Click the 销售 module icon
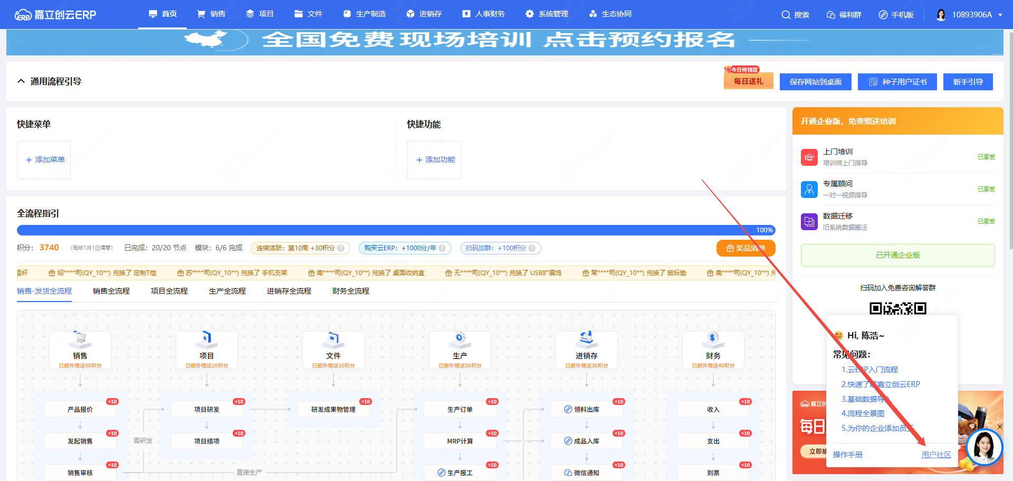This screenshot has height=481, width=1013. tap(80, 338)
